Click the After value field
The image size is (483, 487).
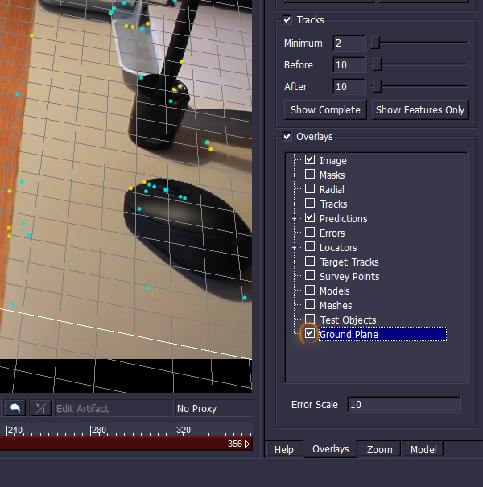tap(349, 87)
